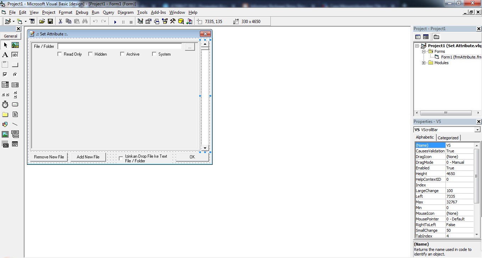Click the Add New File button
Screen dimensions: 482x258
click(88, 157)
